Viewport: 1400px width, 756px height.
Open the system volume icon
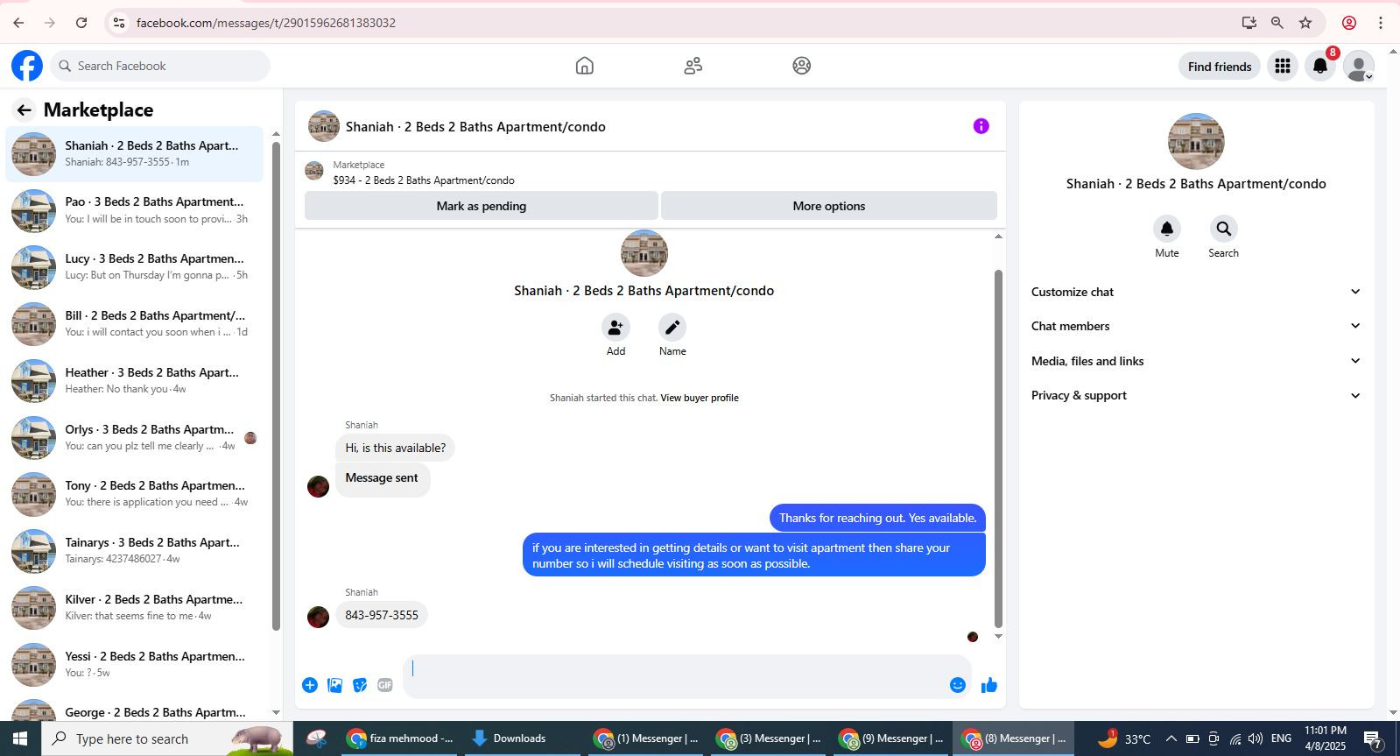tap(1255, 738)
